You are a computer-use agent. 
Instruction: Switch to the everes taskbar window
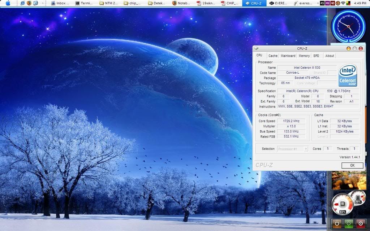303,3
